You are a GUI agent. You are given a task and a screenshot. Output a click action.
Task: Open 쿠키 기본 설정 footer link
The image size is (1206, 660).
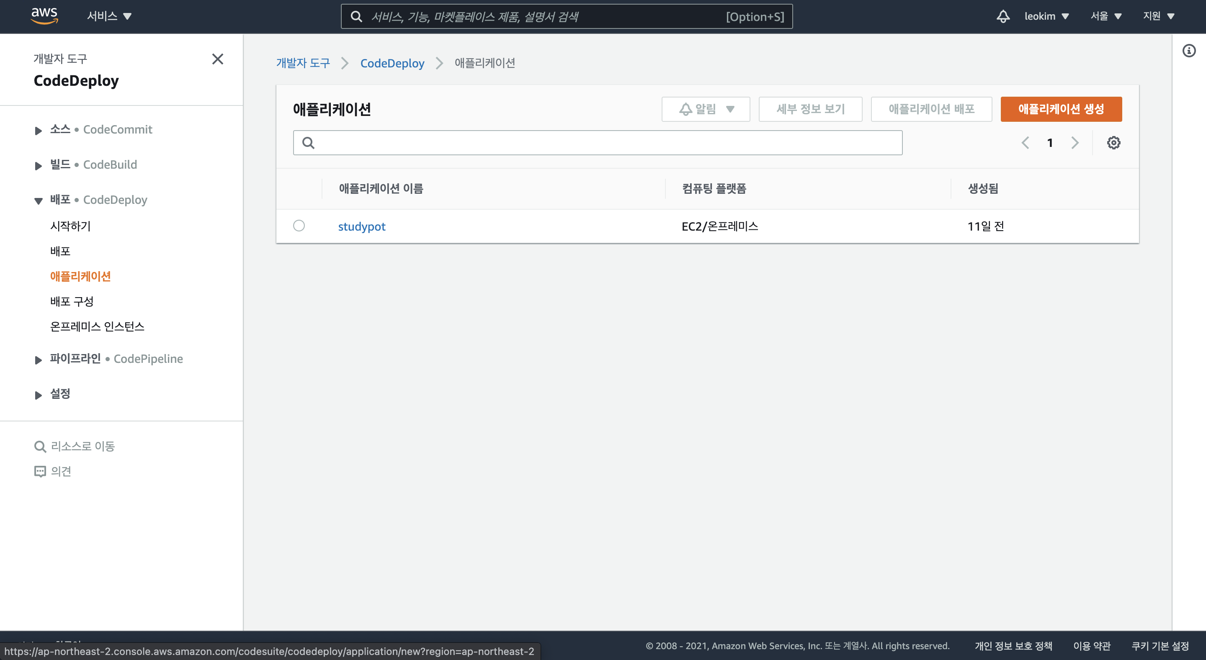[1160, 646]
